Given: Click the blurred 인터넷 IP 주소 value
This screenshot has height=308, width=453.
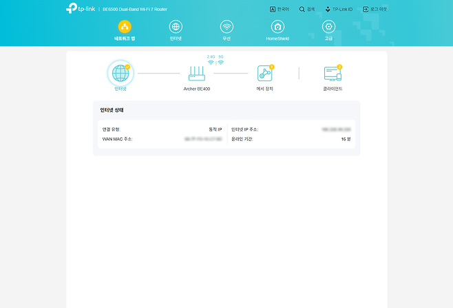Looking at the screenshot, I should click(336, 129).
